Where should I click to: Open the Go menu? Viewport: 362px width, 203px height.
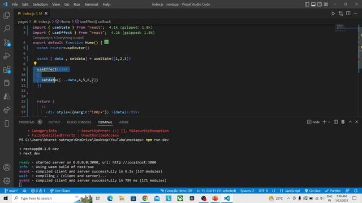(x=67, y=5)
